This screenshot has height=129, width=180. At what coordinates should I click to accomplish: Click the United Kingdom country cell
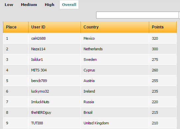point(115,123)
